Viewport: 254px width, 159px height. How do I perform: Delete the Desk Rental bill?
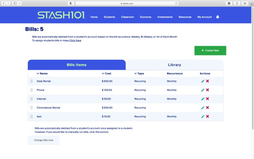pyautogui.click(x=208, y=81)
